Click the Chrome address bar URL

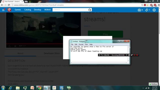click(39, 5)
